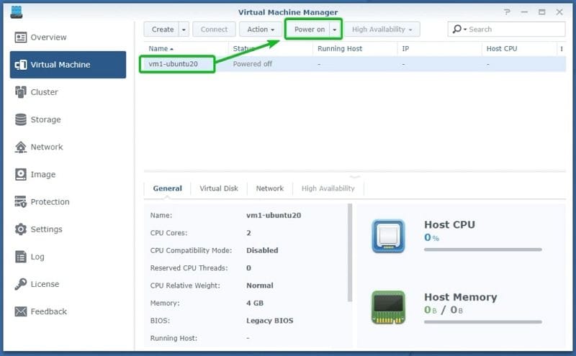
Task: Switch to the Network details tab
Action: [x=269, y=188]
